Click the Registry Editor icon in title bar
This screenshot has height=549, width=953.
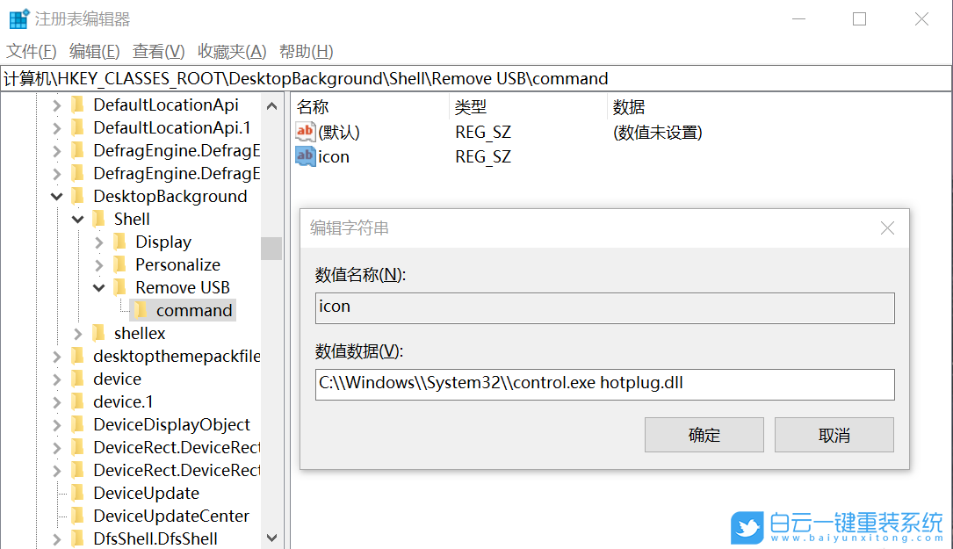18,18
